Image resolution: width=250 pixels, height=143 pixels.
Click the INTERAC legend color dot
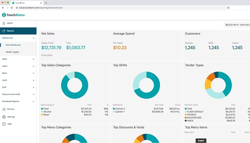(186, 115)
